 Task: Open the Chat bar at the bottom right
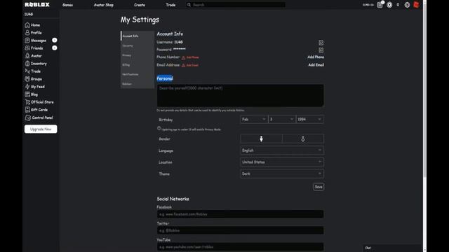pos(392,248)
